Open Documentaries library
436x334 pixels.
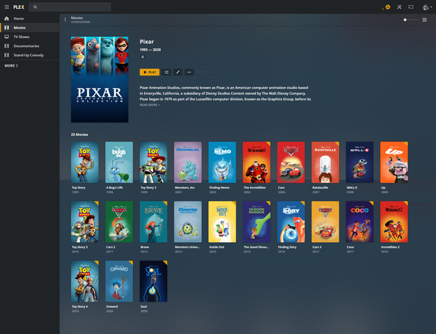coord(30,46)
